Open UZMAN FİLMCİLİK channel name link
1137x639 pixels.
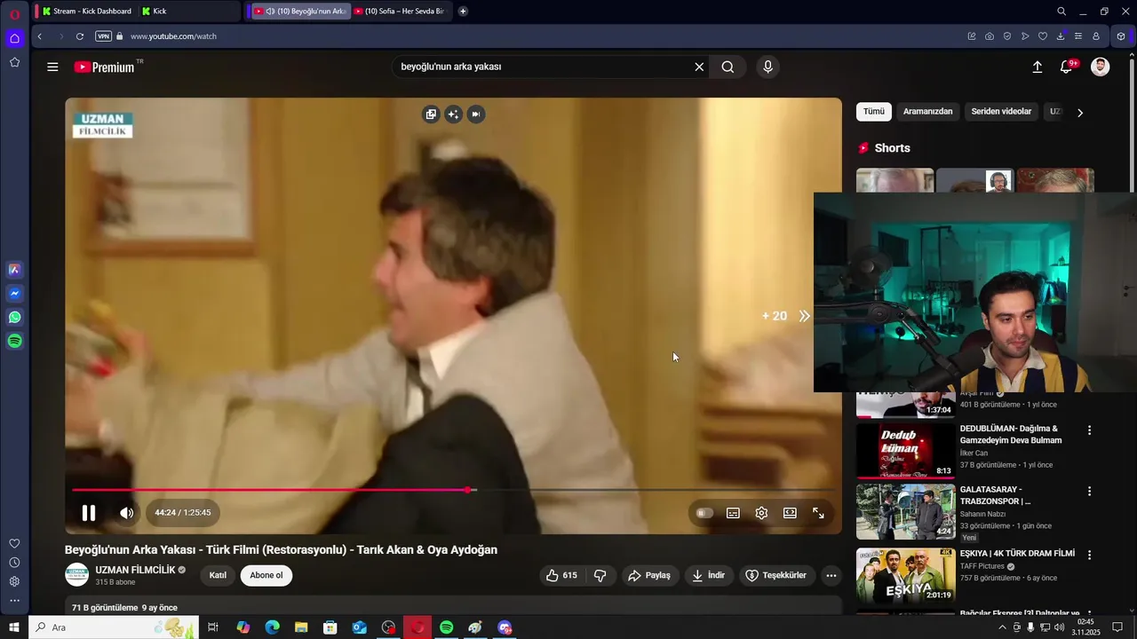click(x=135, y=570)
